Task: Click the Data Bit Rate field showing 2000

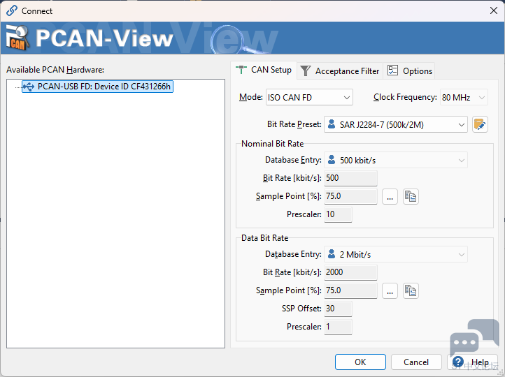Action: (350, 272)
